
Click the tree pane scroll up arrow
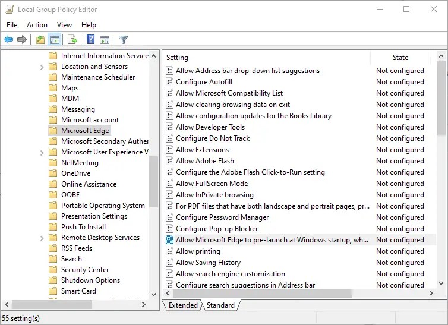pos(154,56)
